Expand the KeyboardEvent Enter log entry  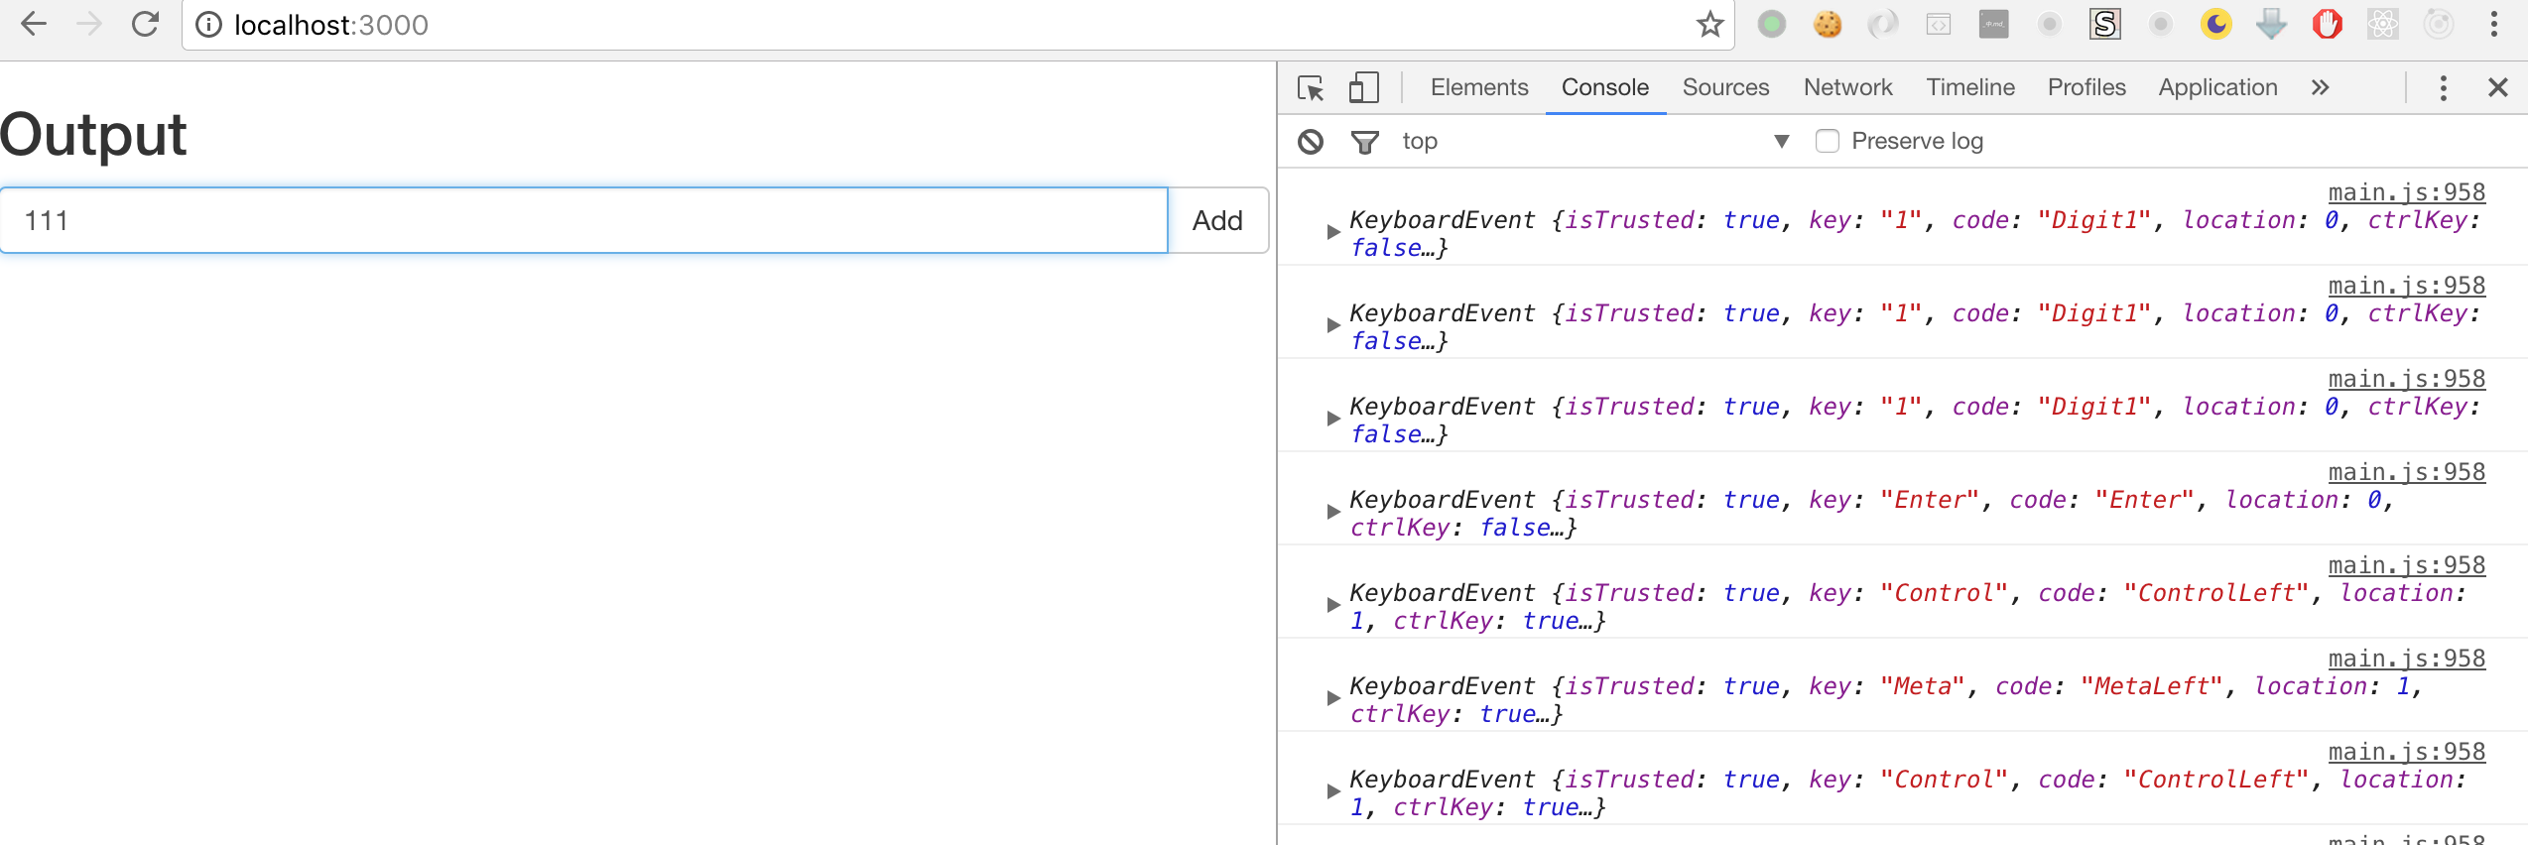pyautogui.click(x=1333, y=512)
